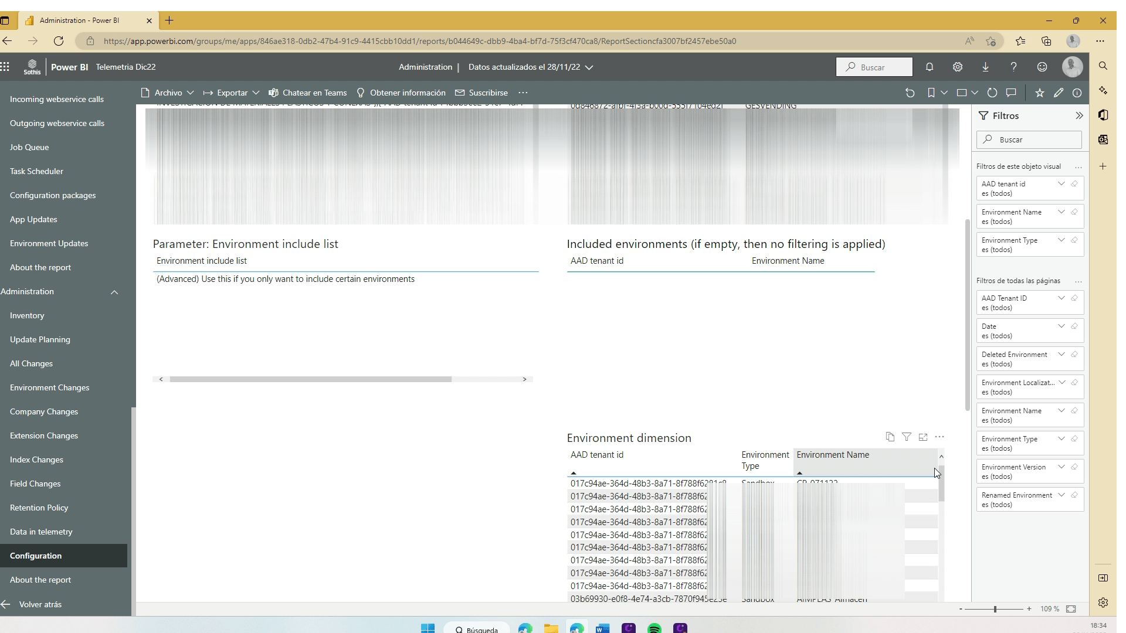The height and width of the screenshot is (633, 1126).
Task: Open edit mode with pencil icon
Action: [x=1058, y=93]
